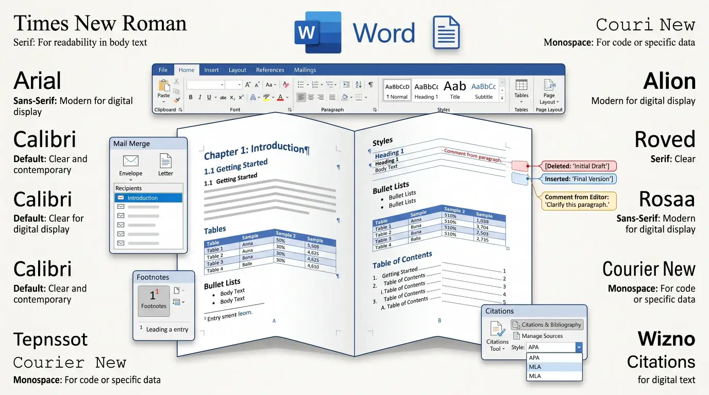
Task: Open the Mailings tab
Action: coord(305,70)
